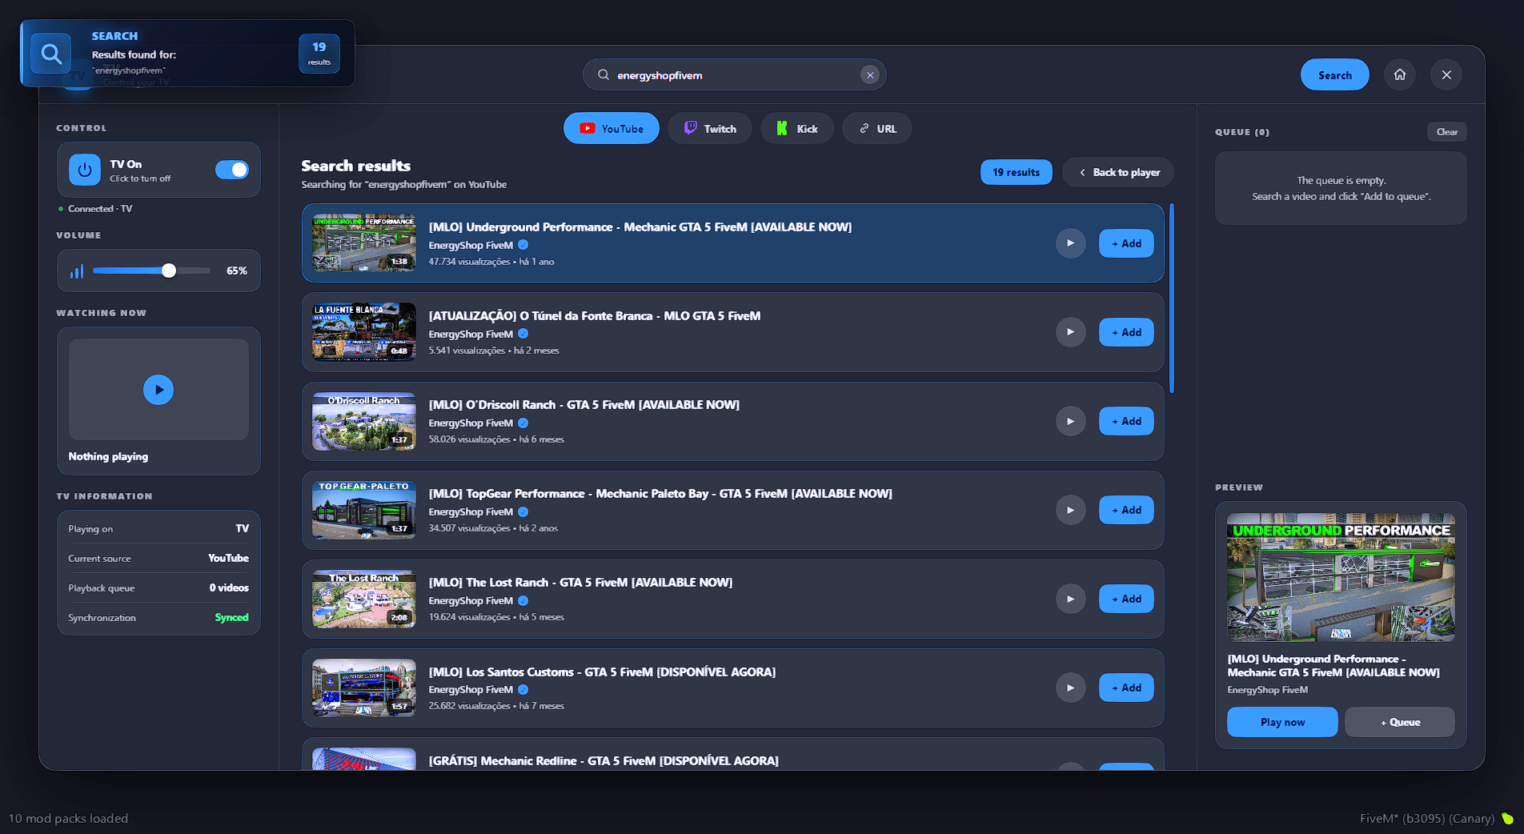Click the results list scrollbar
This screenshot has width=1524, height=834.
(x=1172, y=298)
